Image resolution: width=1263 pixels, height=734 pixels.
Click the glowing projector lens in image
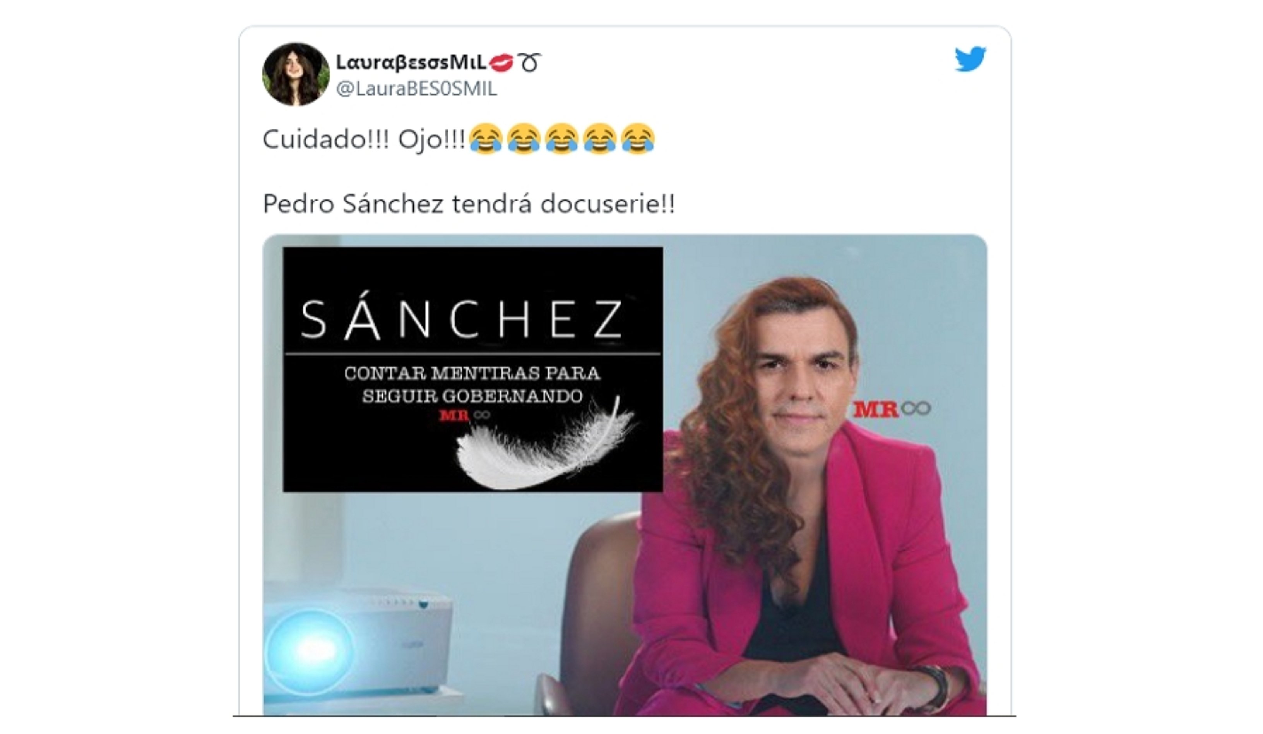pyautogui.click(x=309, y=651)
